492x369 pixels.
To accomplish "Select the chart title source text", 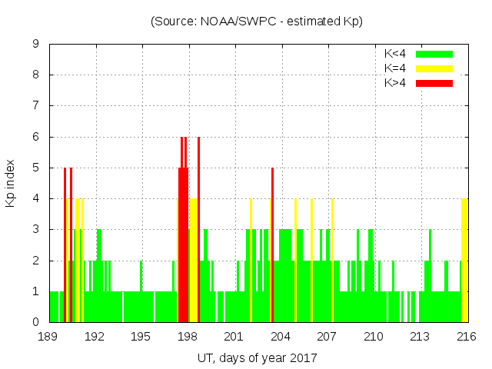I will point(257,22).
